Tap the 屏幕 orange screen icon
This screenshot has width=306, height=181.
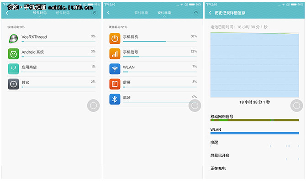tap(115, 84)
